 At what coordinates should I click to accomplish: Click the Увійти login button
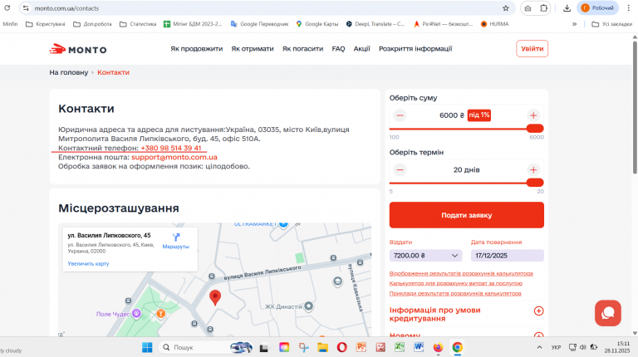pos(532,49)
